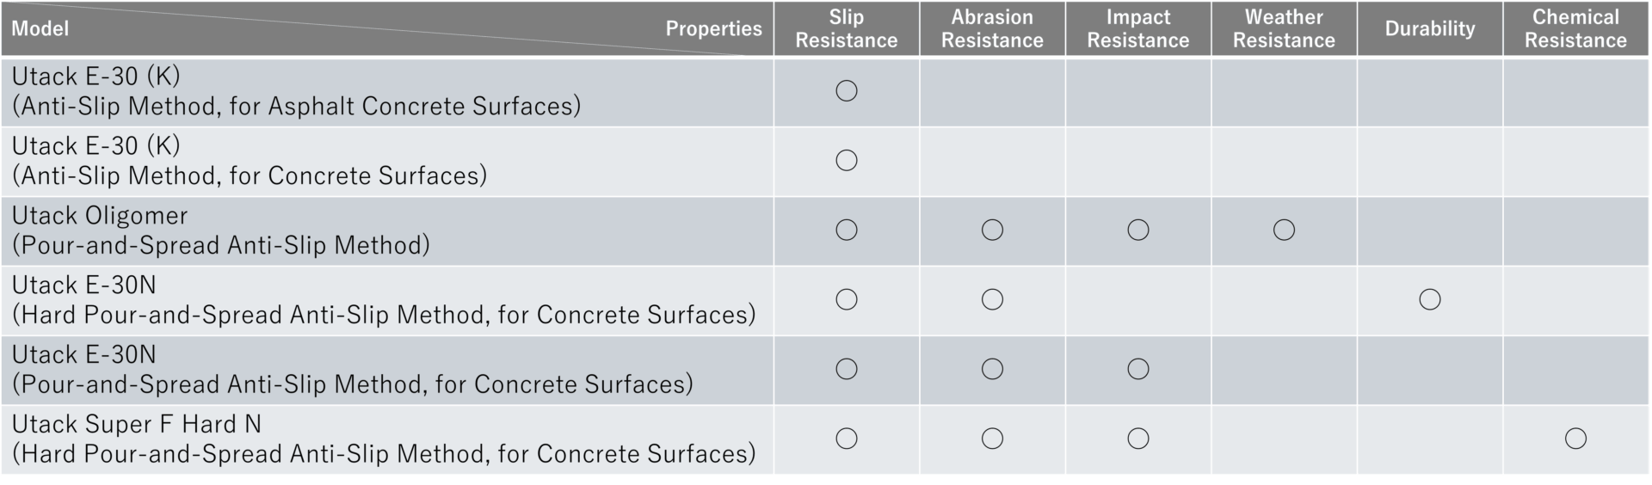Click Weather Resistance circle for Utack Oligomer
1652x485 pixels.
(1284, 230)
